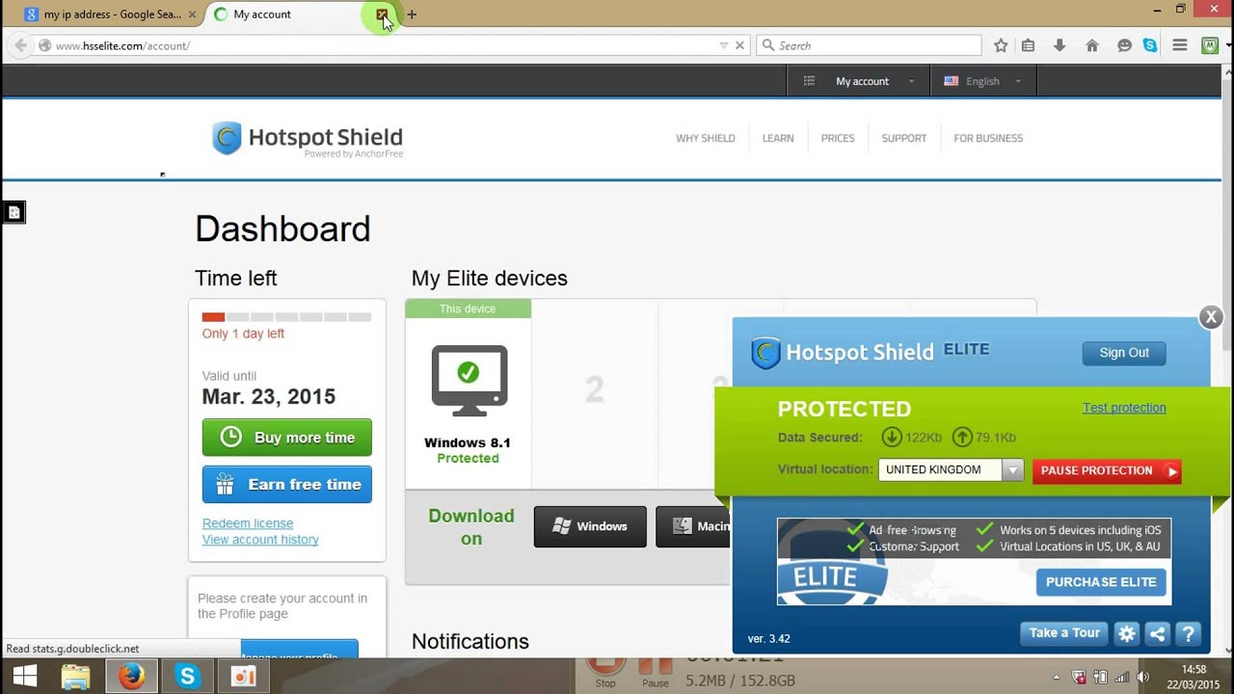The image size is (1234, 694).
Task: Click empty device slot 2
Action: [x=595, y=389]
